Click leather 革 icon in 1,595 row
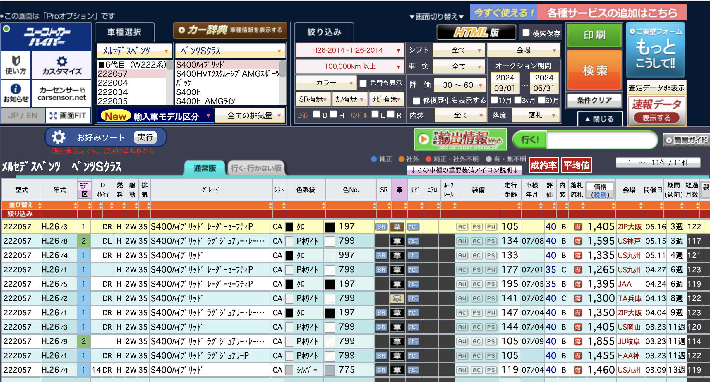The width and height of the screenshot is (710, 382). coord(397,241)
